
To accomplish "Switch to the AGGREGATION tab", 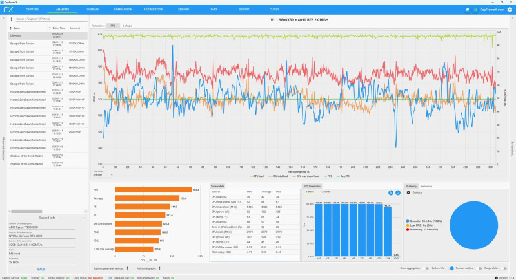I will point(153,10).
